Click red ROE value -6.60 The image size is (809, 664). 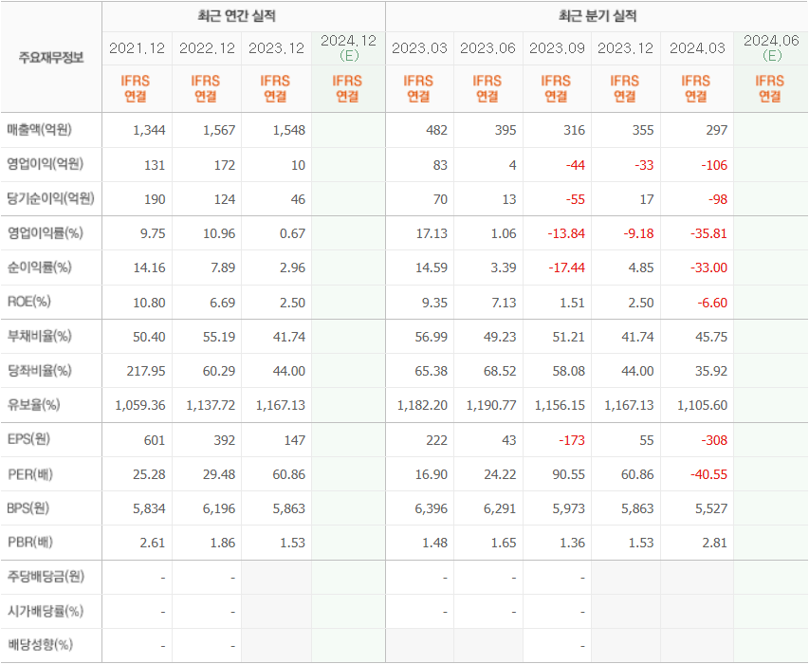712,303
